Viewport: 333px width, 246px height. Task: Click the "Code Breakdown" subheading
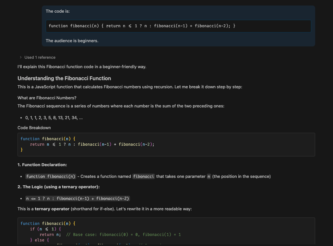[34, 128]
